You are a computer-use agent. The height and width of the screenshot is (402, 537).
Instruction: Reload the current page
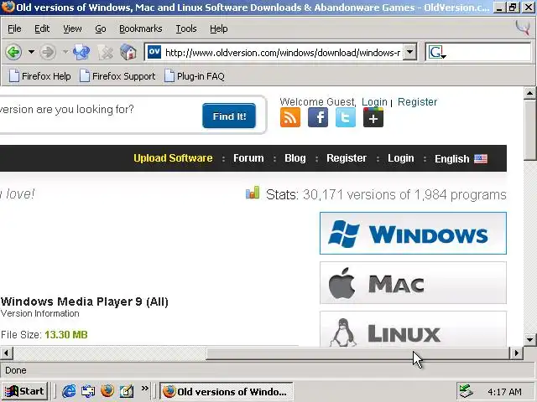pyautogui.click(x=81, y=52)
